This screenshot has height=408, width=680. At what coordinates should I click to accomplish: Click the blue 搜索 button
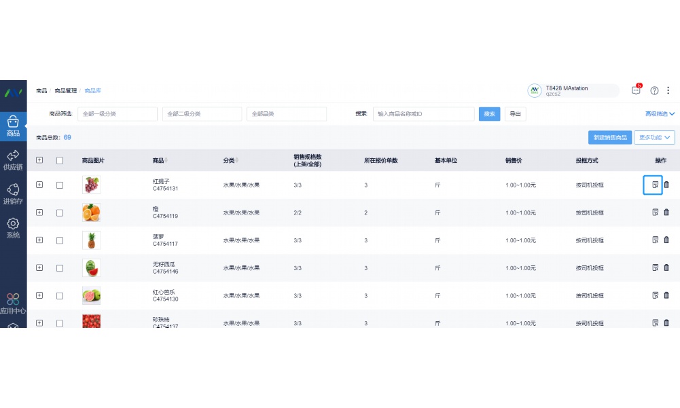click(488, 113)
